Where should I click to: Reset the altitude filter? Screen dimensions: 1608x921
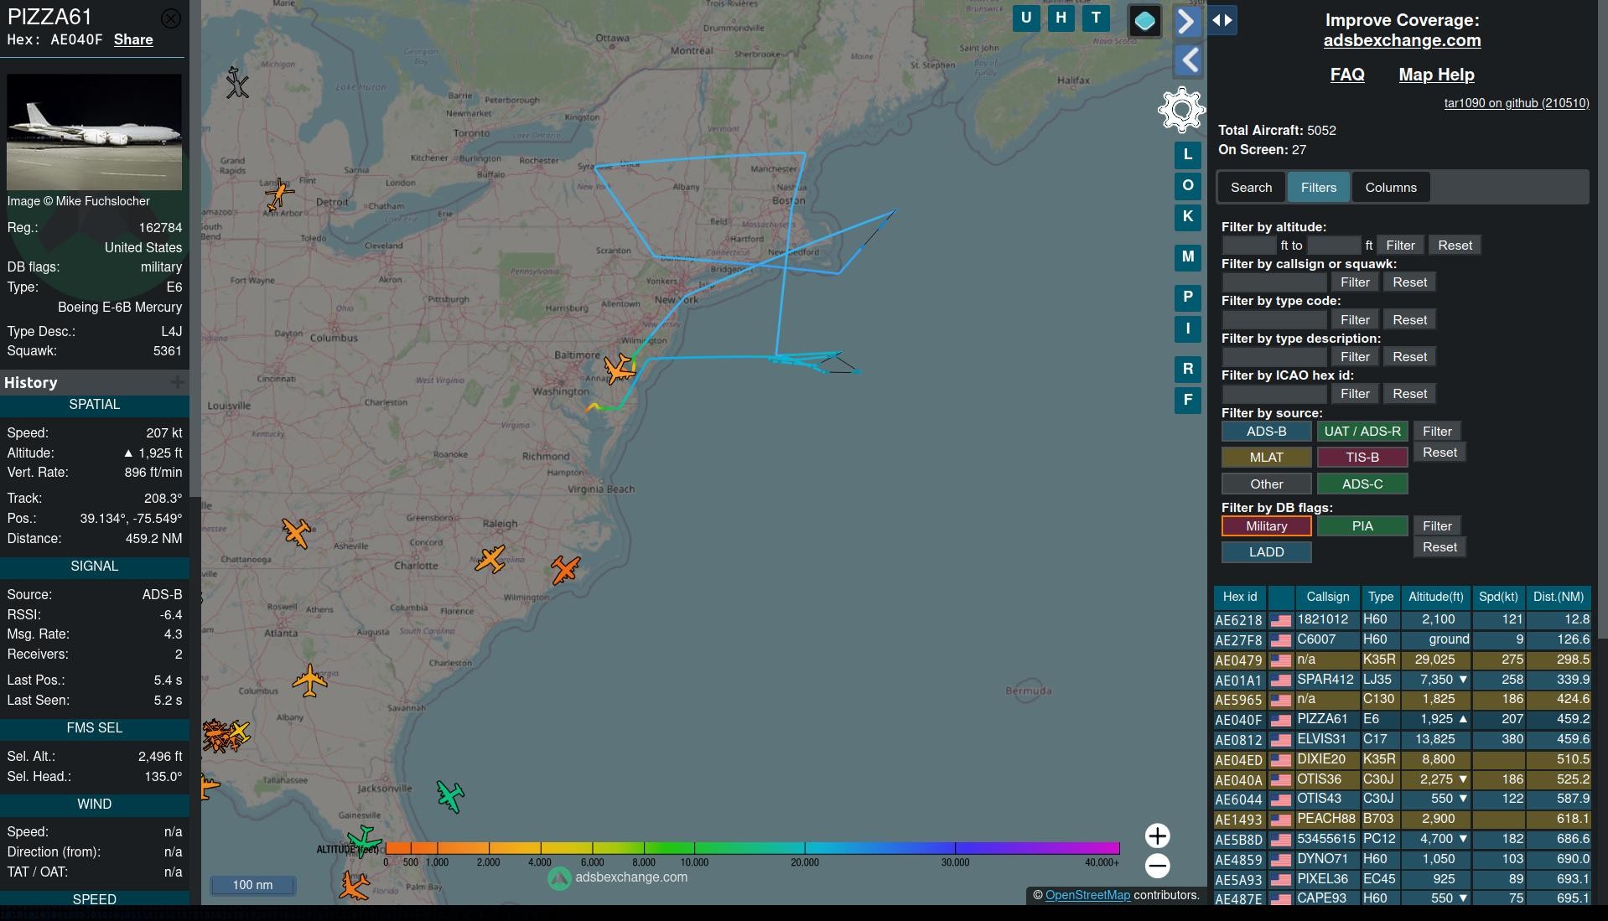click(x=1455, y=246)
